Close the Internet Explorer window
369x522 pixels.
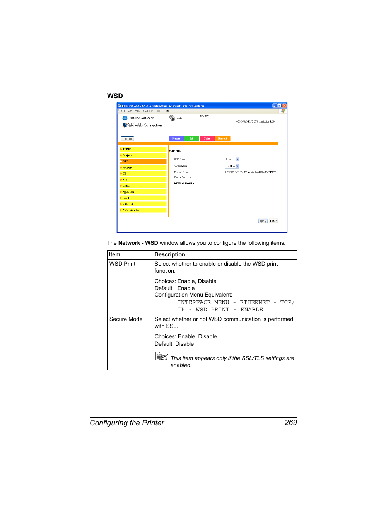(x=284, y=106)
